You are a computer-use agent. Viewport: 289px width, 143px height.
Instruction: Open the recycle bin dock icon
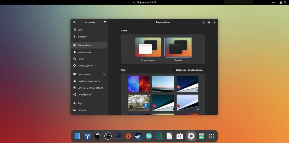tap(201, 136)
